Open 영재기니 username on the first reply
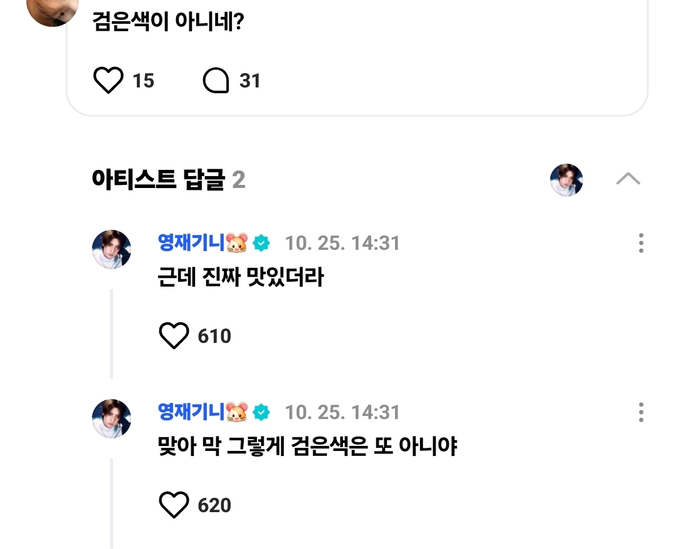 (191, 243)
